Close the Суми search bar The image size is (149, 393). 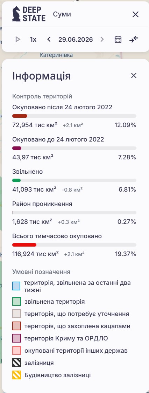[x=135, y=14]
